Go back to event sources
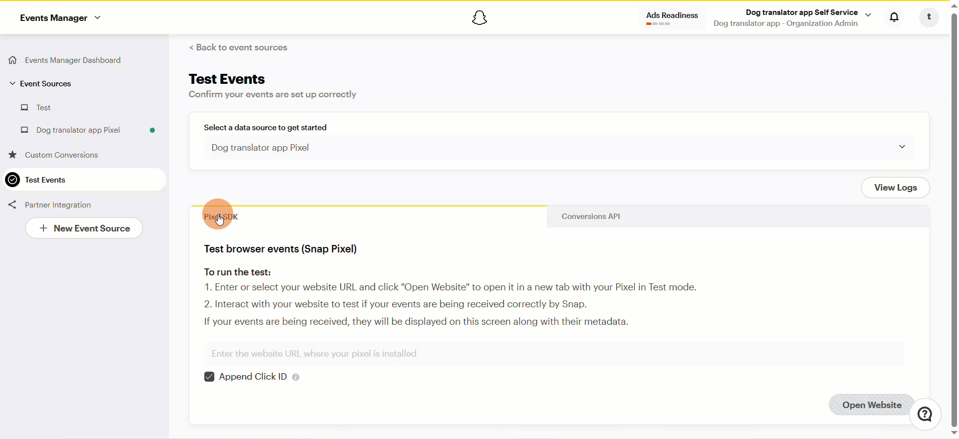 coord(238,47)
